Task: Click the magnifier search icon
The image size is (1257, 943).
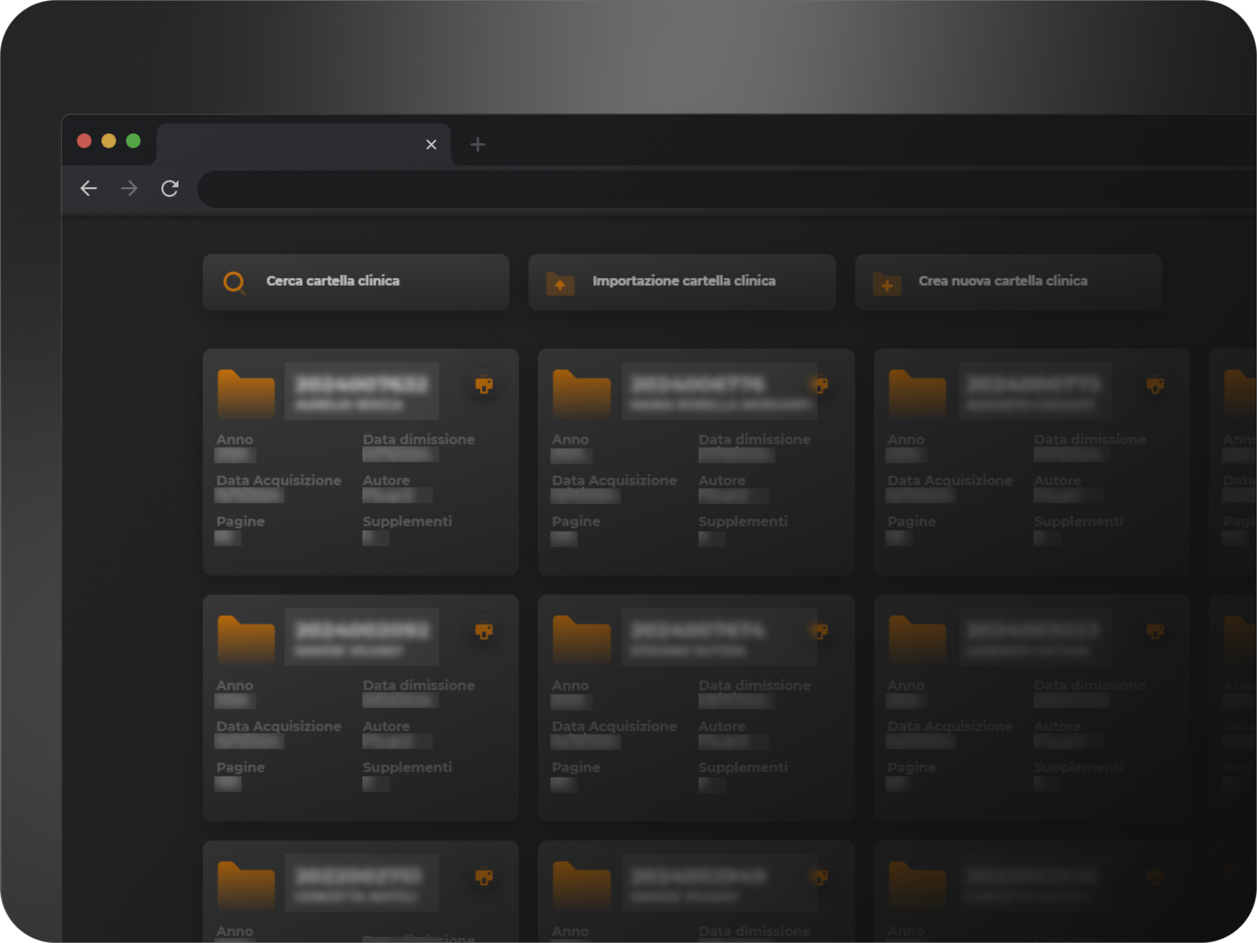Action: point(234,283)
